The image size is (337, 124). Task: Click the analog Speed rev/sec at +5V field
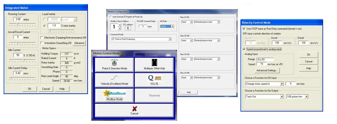[x=261, y=64]
